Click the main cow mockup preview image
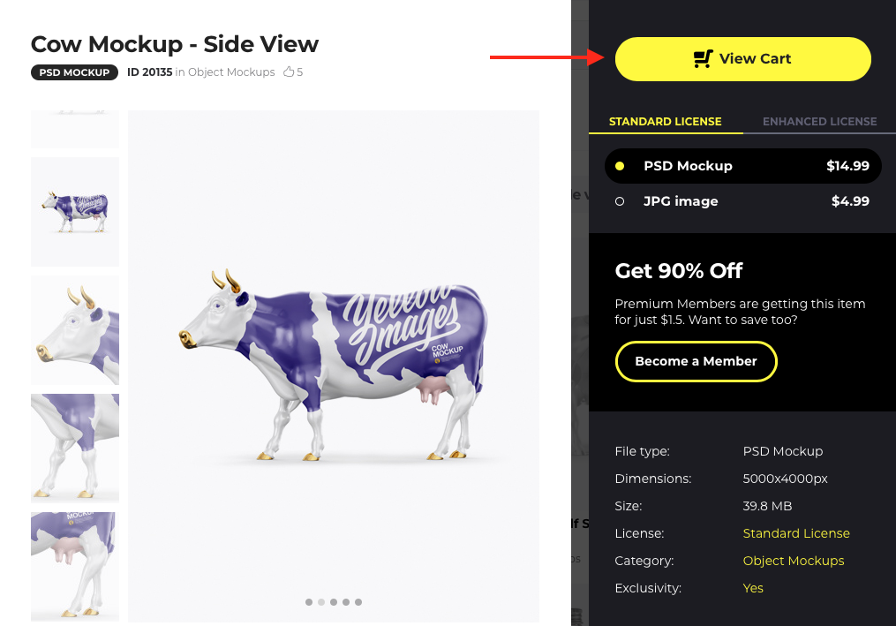The height and width of the screenshot is (626, 896). [x=334, y=366]
